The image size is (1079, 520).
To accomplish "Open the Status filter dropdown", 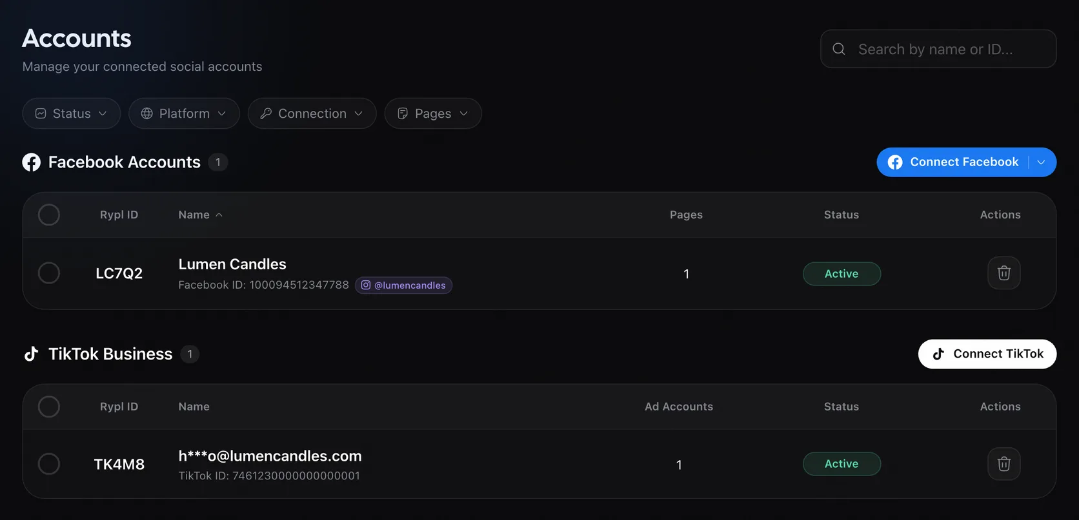I will (x=71, y=113).
